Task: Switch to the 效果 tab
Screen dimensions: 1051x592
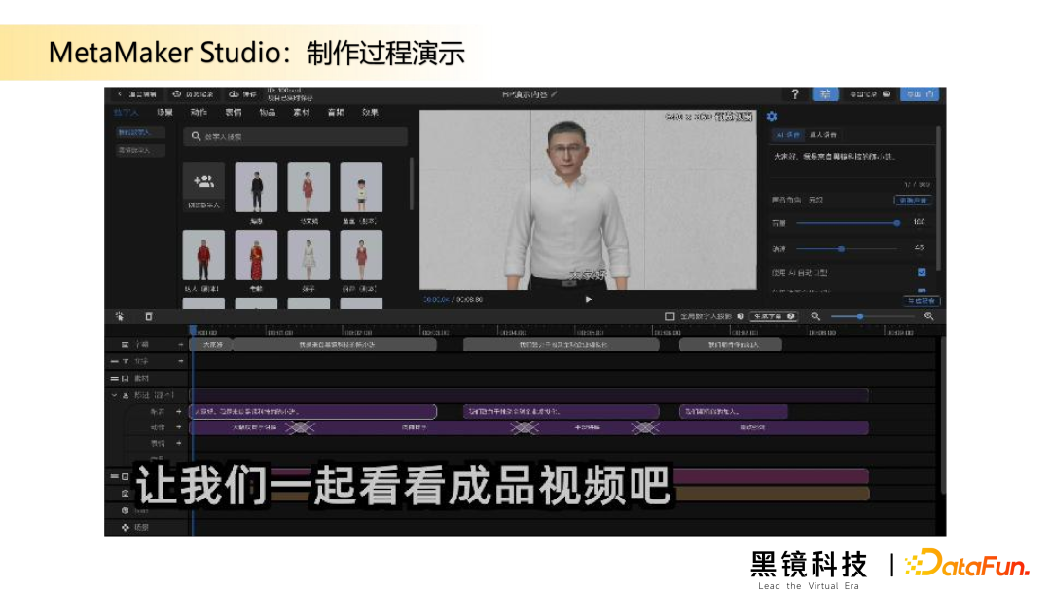Action: click(370, 113)
